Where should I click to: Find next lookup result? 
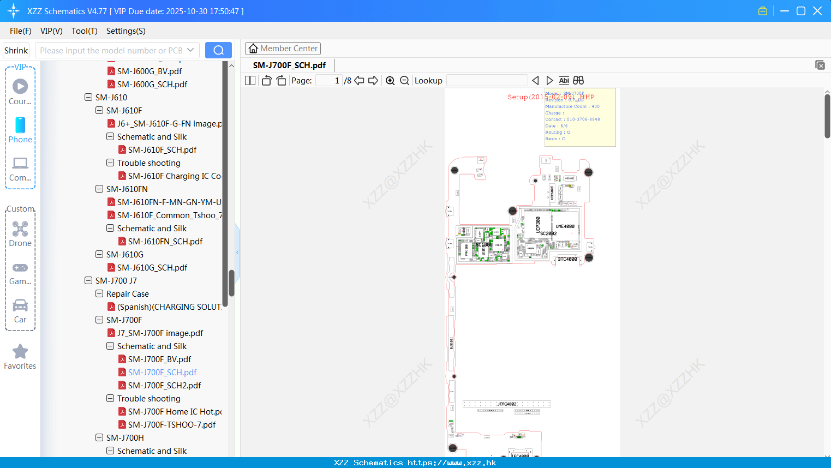pos(549,81)
